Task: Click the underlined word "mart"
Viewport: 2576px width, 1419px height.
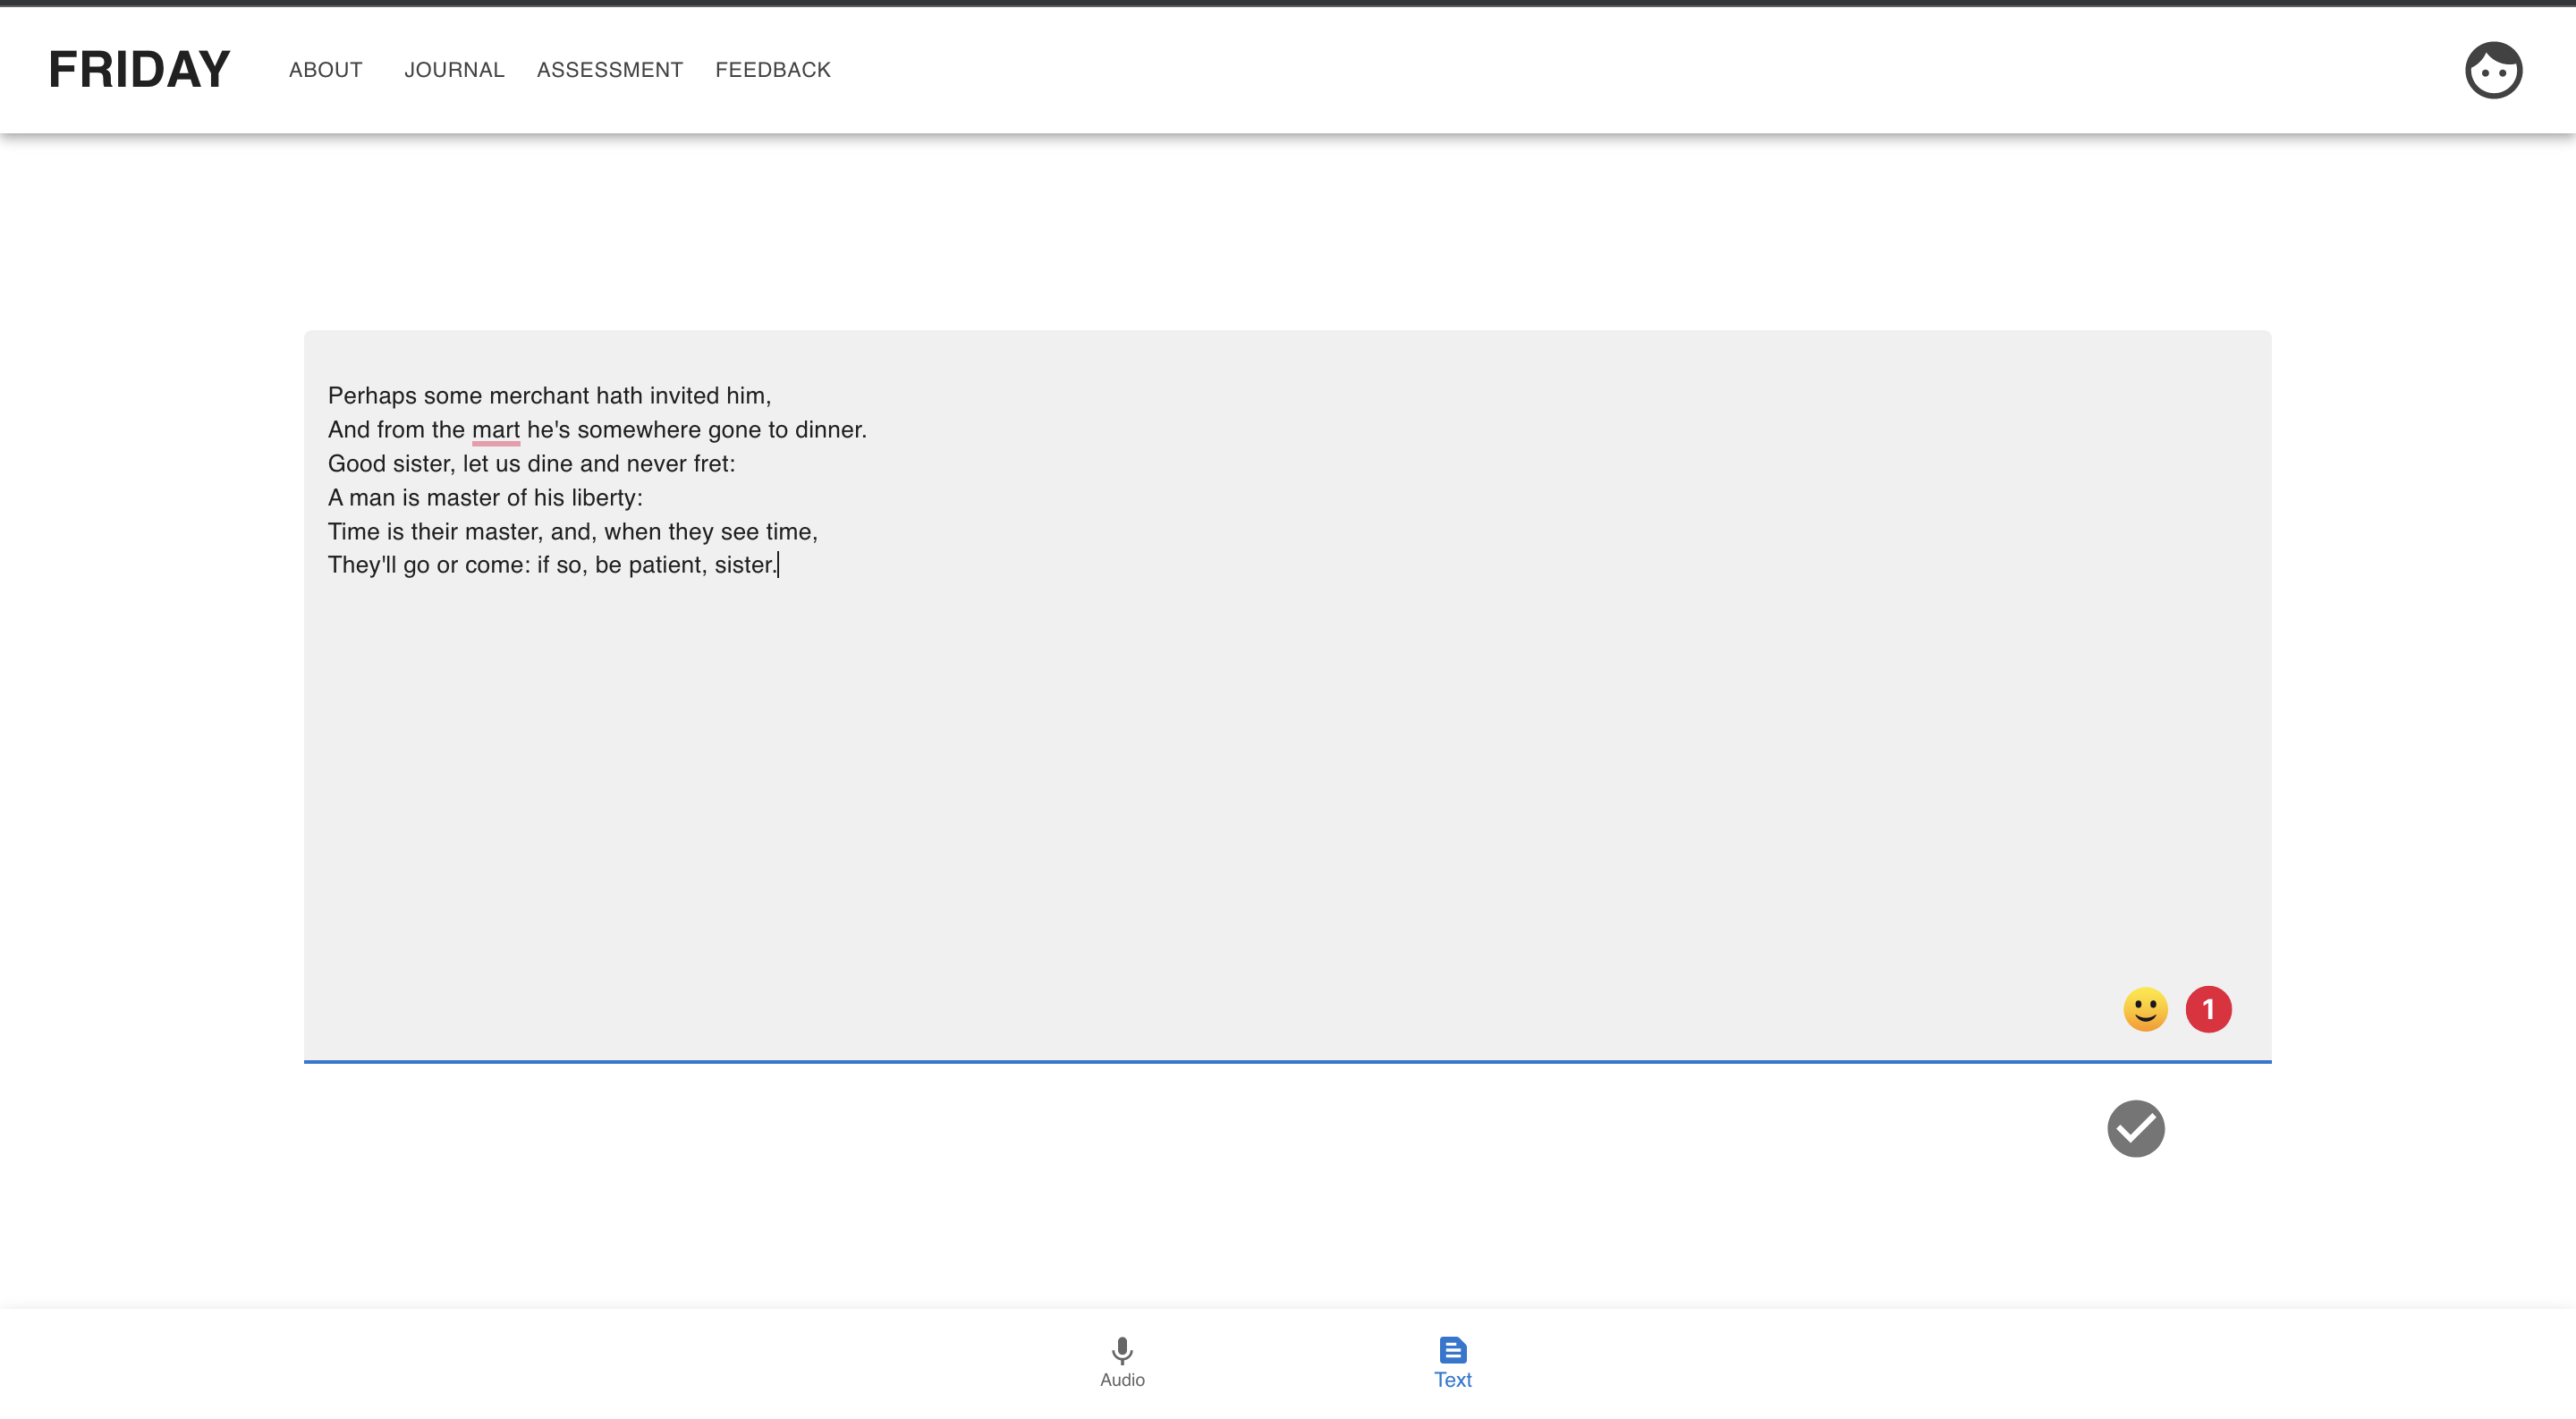Action: coord(495,430)
